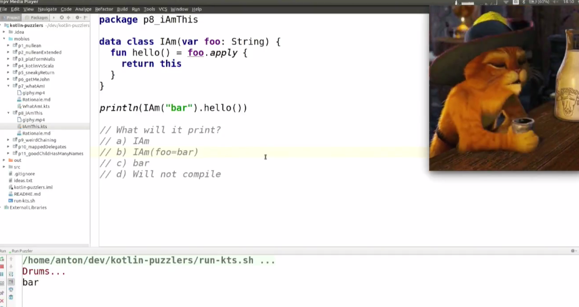Expand the p6_getMeJohn package

8,79
